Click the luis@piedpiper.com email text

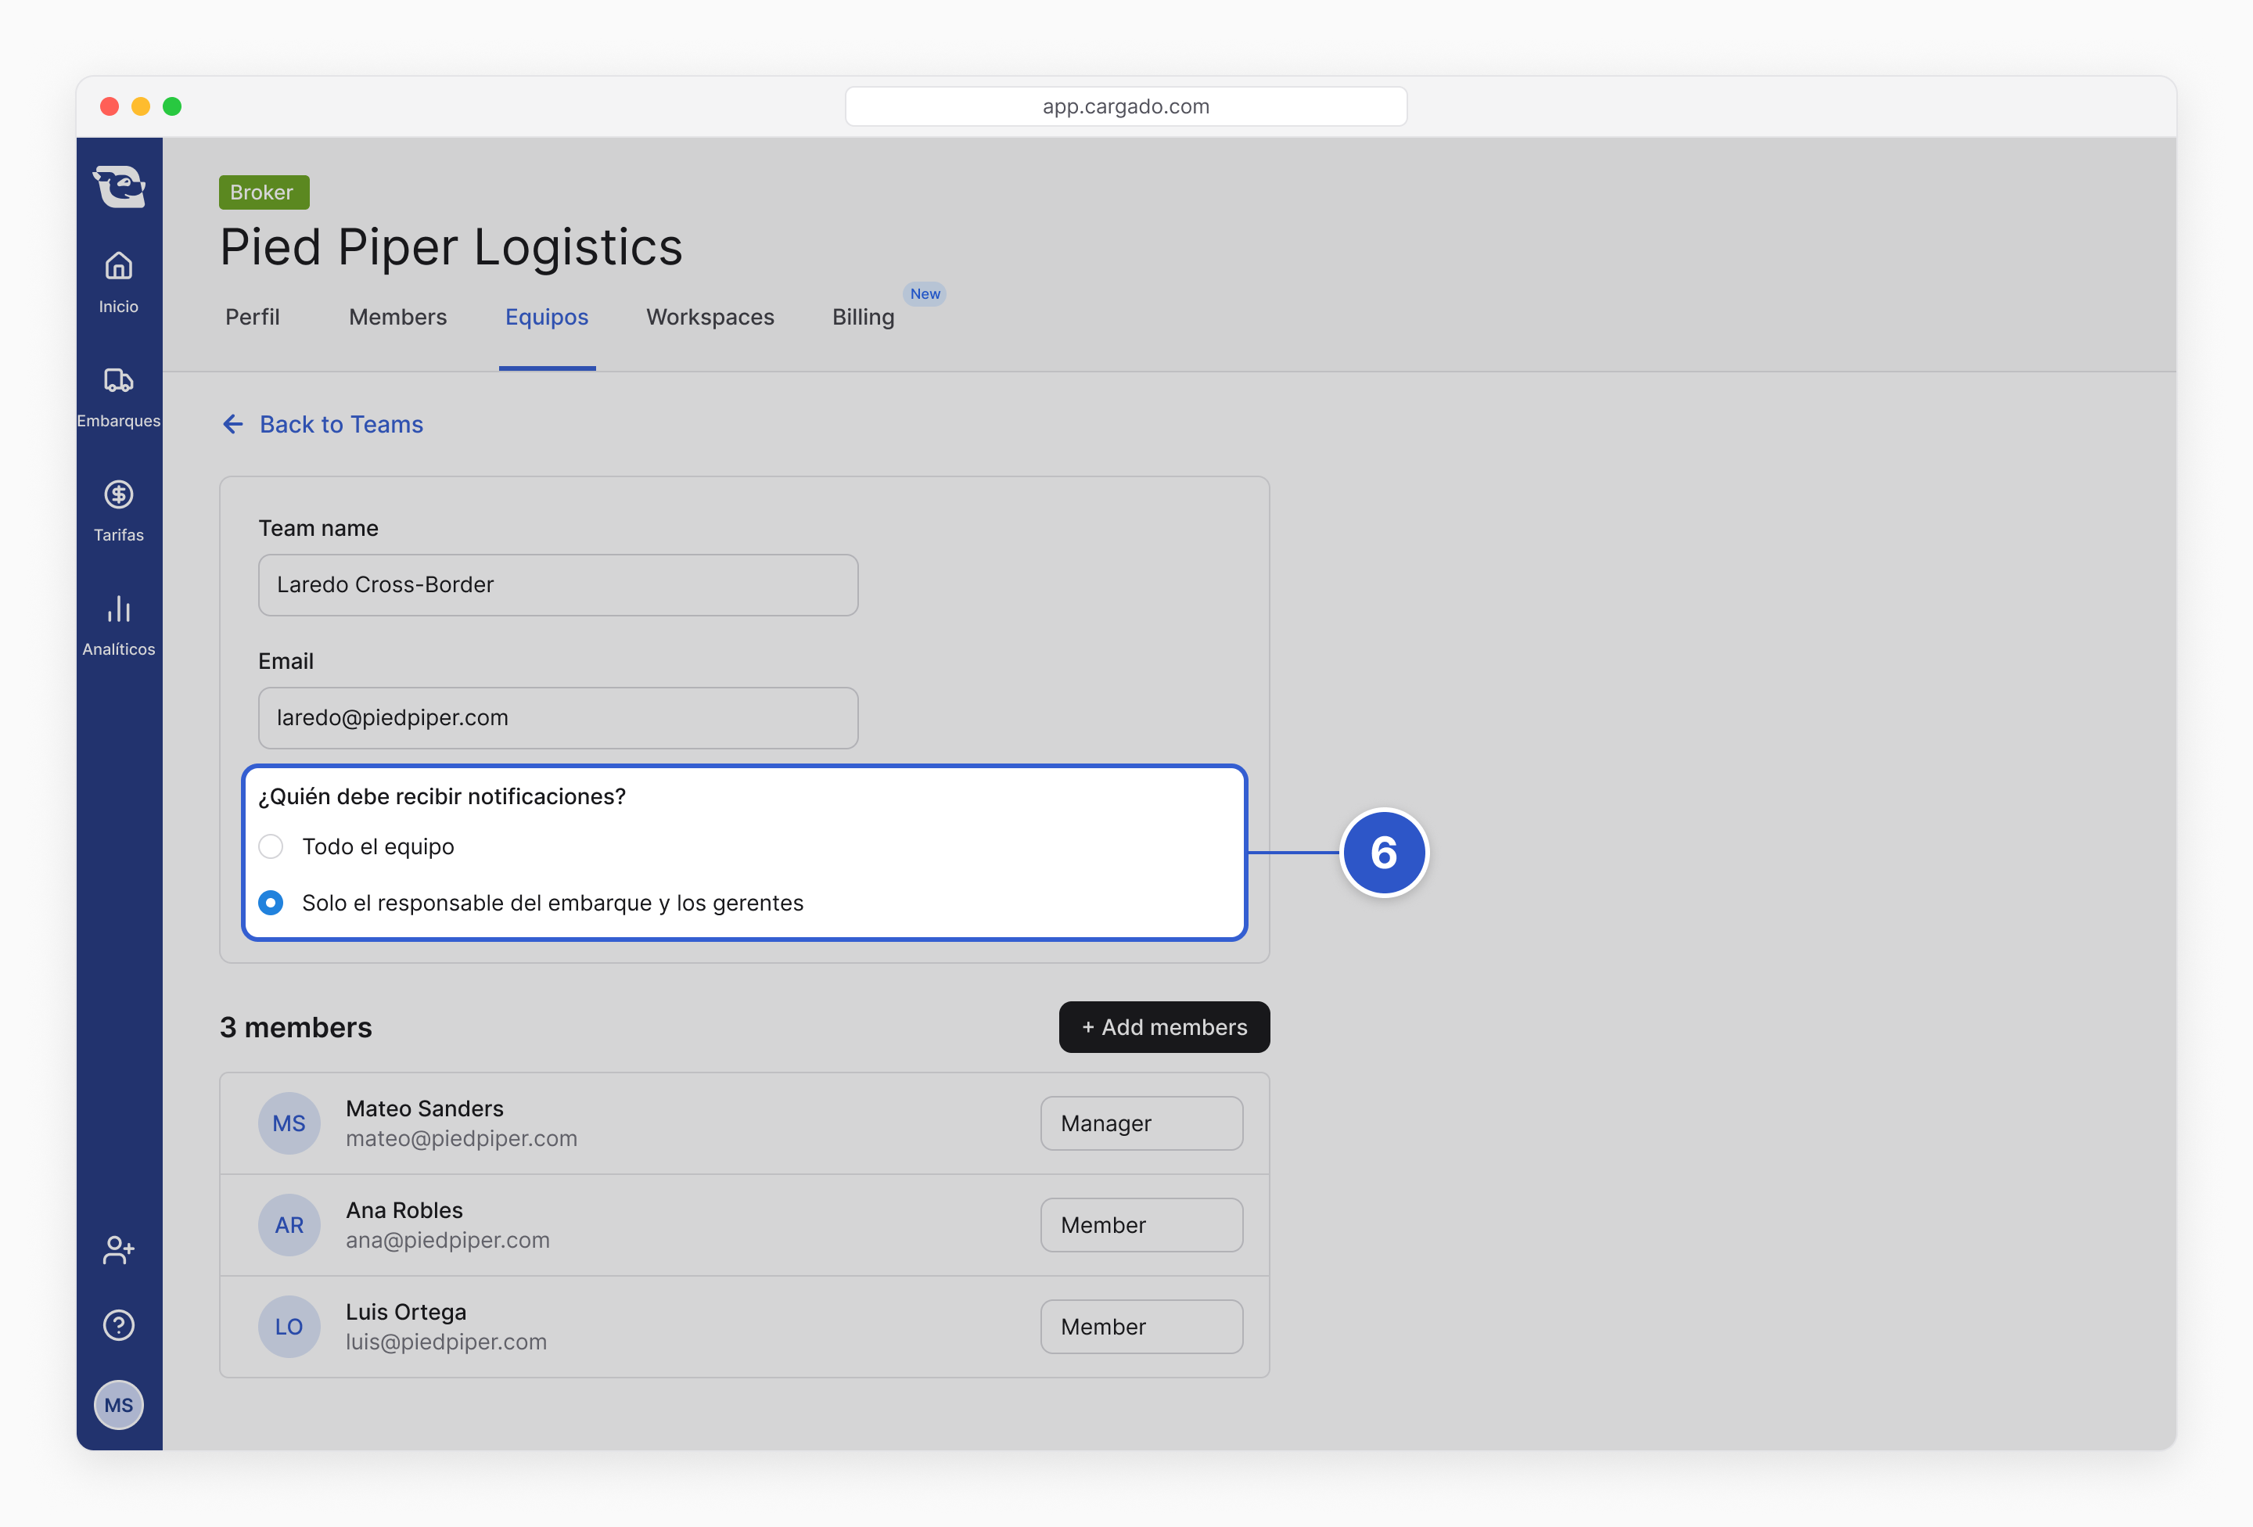pos(446,1342)
